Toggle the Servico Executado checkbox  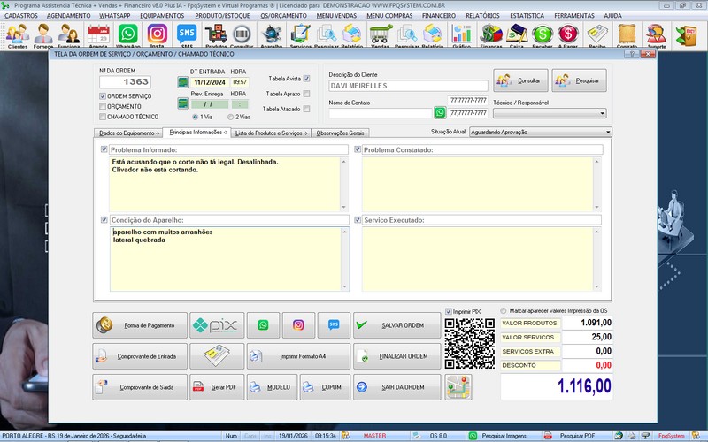point(358,219)
